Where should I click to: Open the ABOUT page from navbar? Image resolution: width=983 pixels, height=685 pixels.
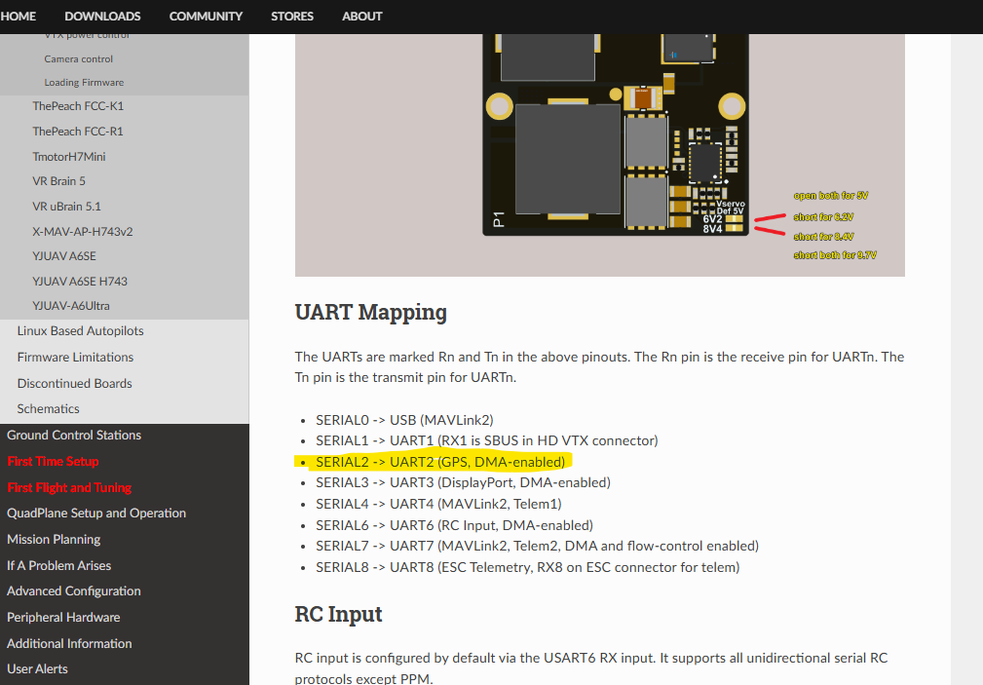[361, 17]
